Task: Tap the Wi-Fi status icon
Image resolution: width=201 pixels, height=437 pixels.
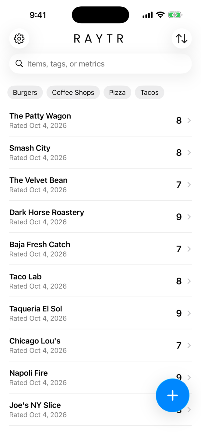Action: 160,15
